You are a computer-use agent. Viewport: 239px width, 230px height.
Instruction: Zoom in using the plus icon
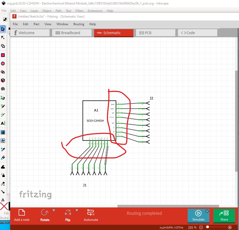pyautogui.click(x=230, y=227)
